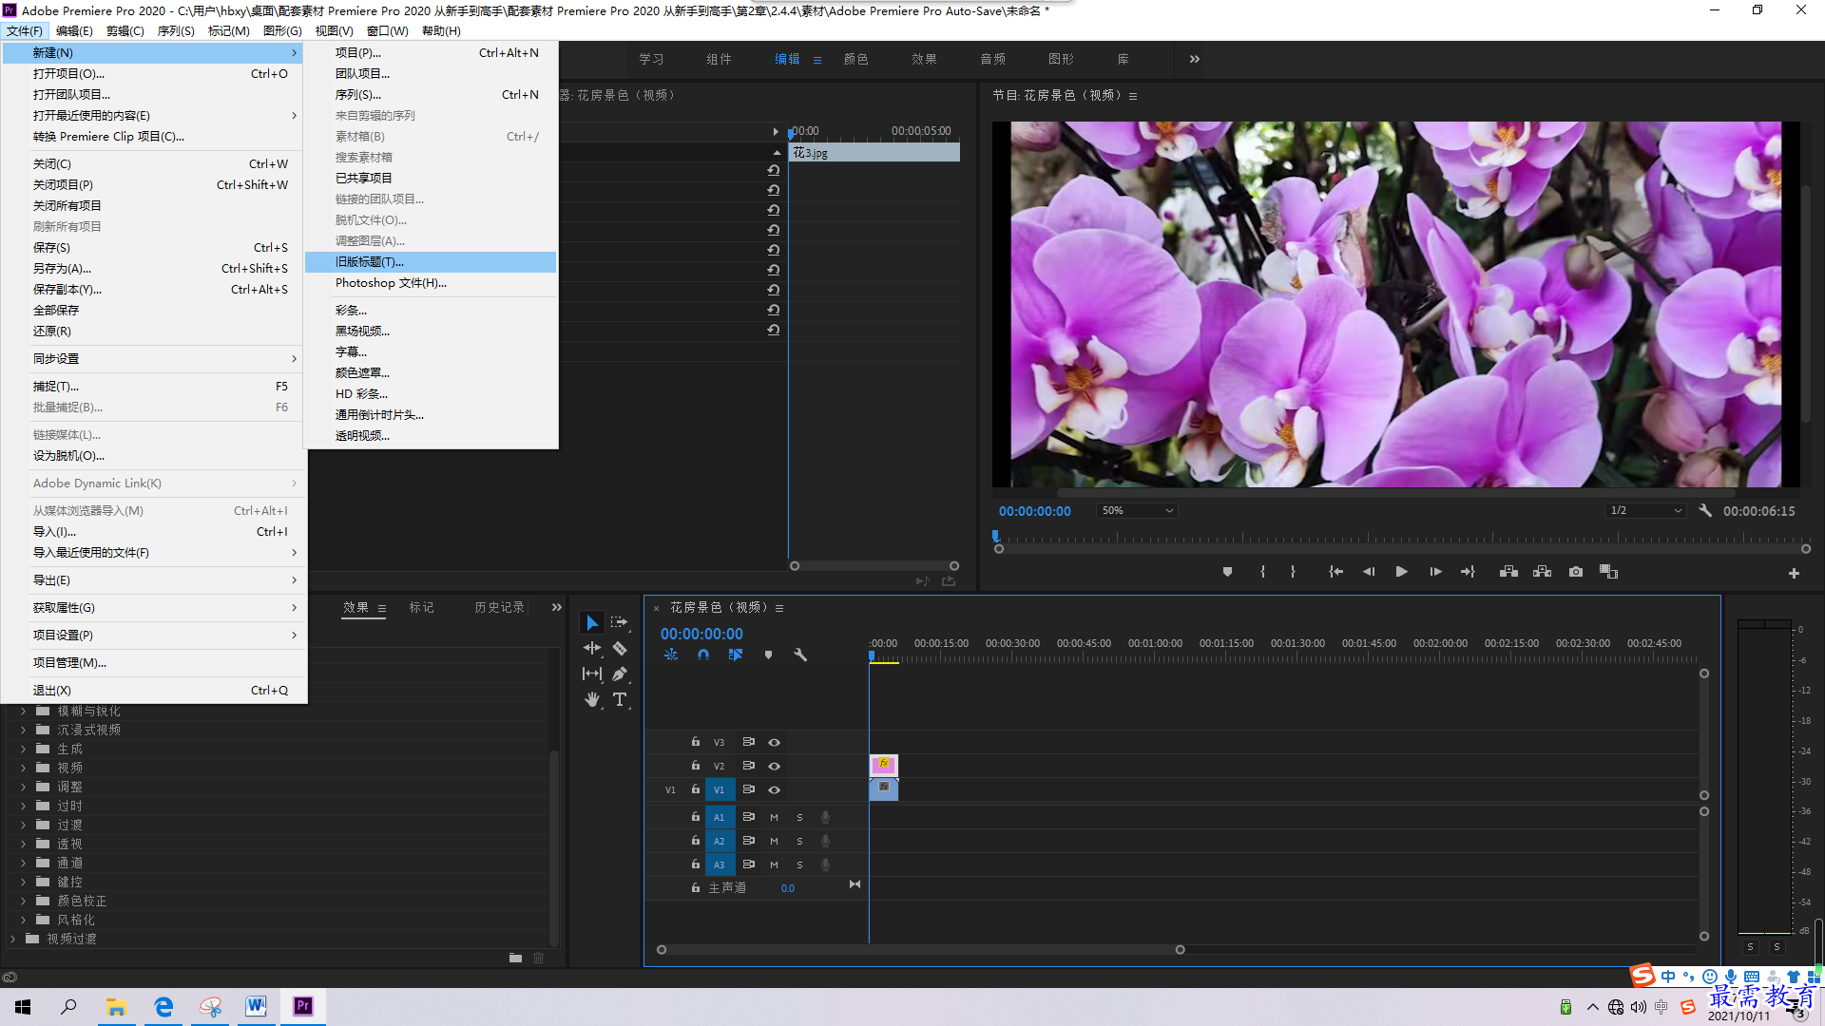The image size is (1825, 1026).
Task: Open timeline display settings wrench
Action: [x=800, y=655]
